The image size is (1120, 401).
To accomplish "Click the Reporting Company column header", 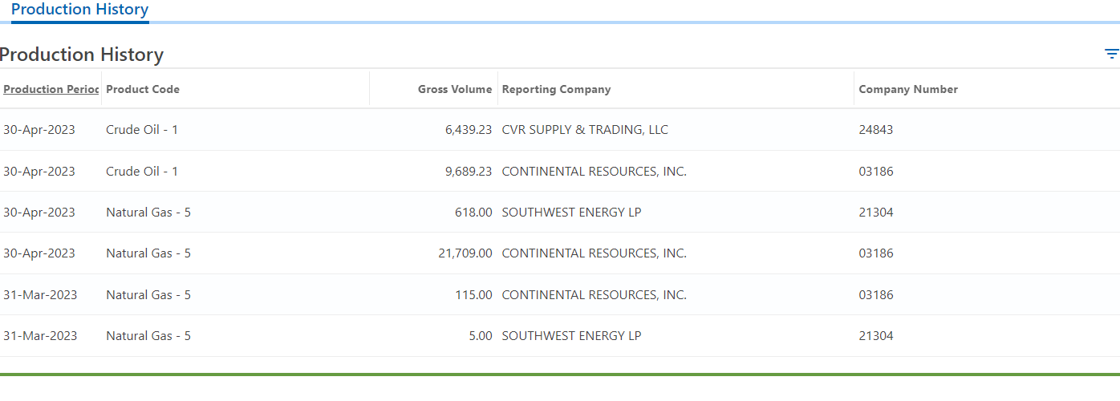I will click(557, 89).
